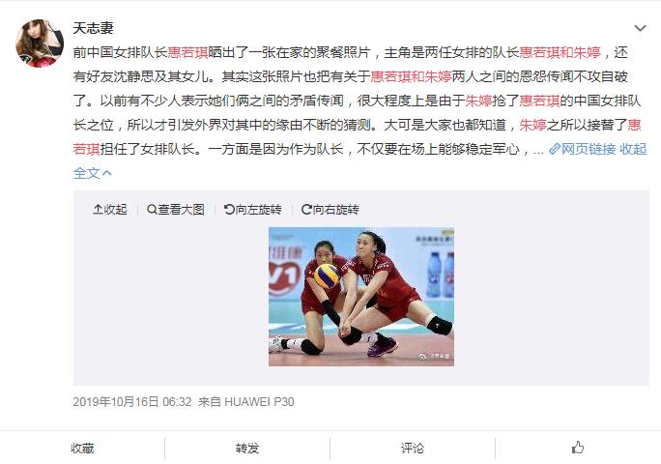
Task: Open the HUAWEI P30 source link
Action: tap(259, 401)
